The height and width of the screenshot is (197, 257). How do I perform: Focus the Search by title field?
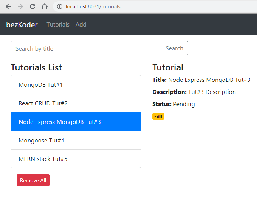point(86,48)
